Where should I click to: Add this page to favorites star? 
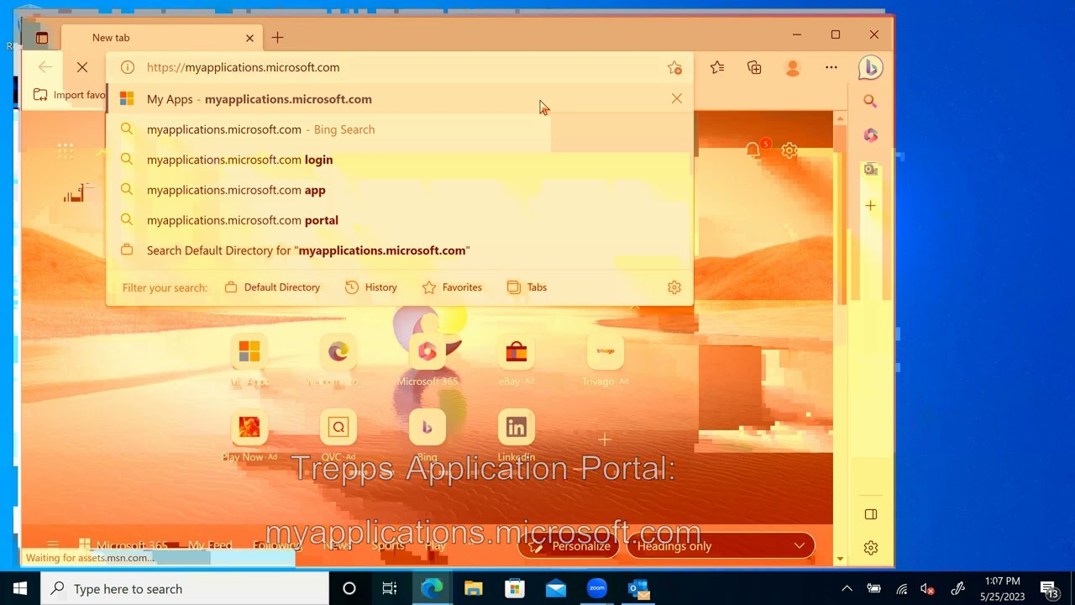pos(674,67)
